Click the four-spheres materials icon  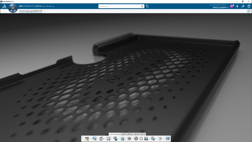pyautogui.click(x=108, y=139)
